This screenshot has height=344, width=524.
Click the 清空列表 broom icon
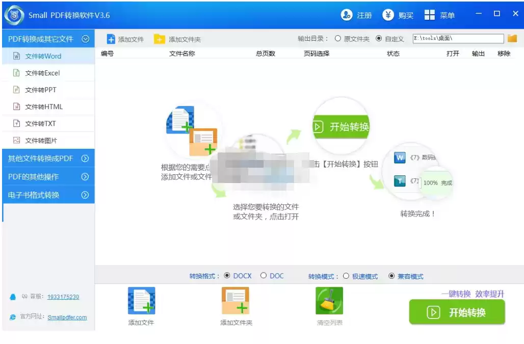point(329,301)
